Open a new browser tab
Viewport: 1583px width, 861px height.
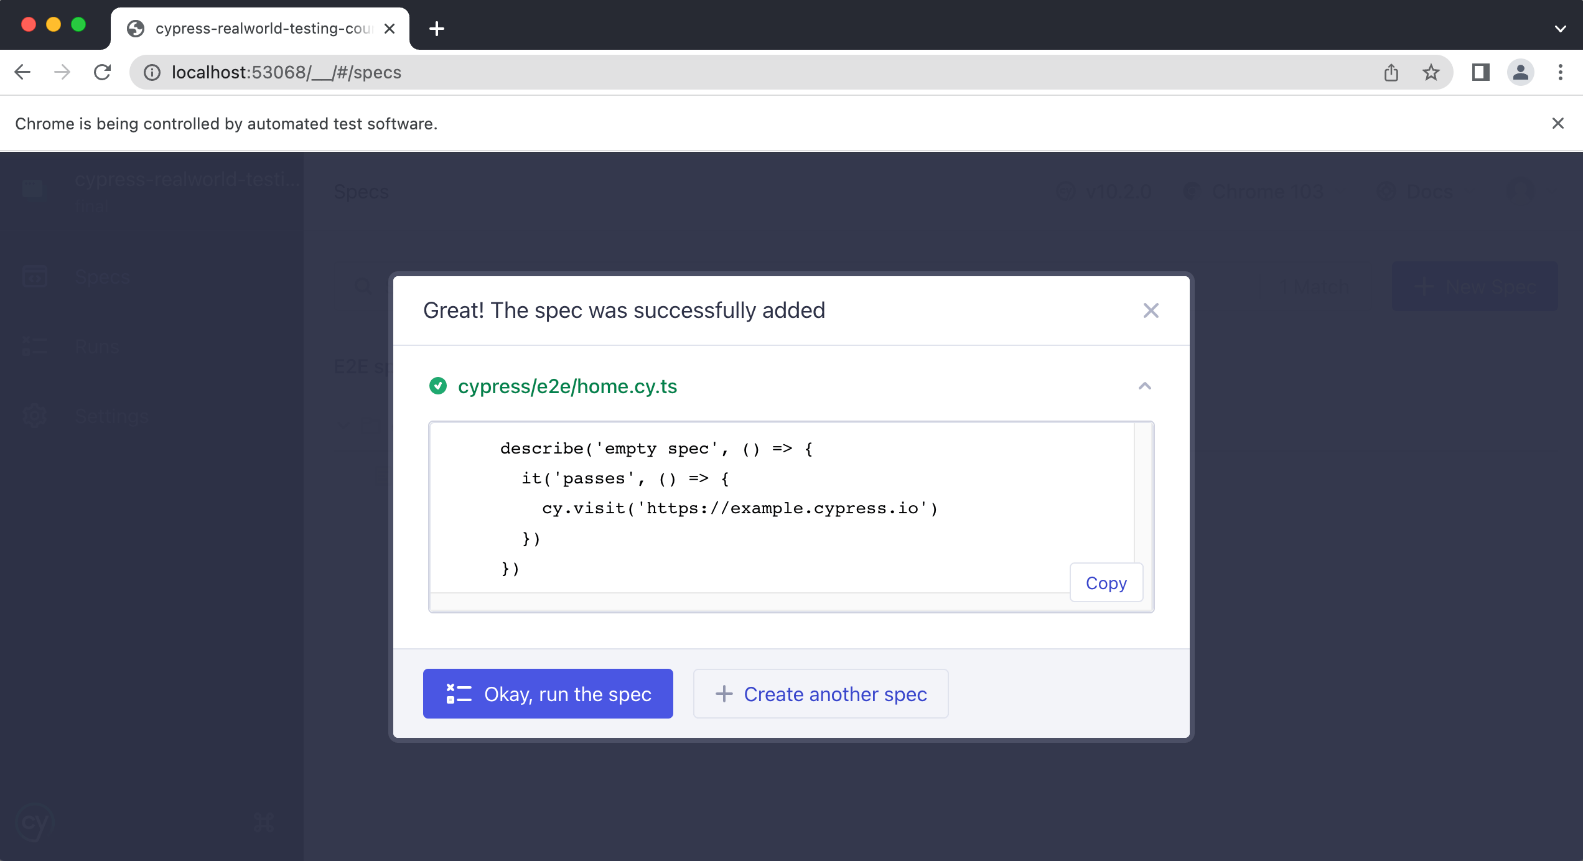[437, 29]
